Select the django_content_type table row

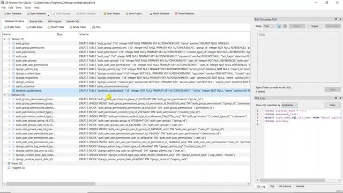(x=126, y=73)
